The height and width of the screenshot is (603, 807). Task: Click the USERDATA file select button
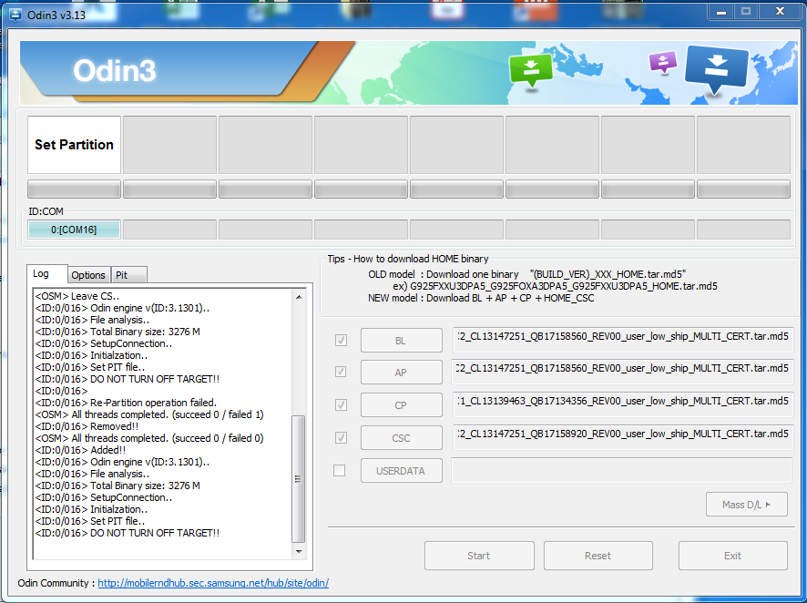click(402, 471)
